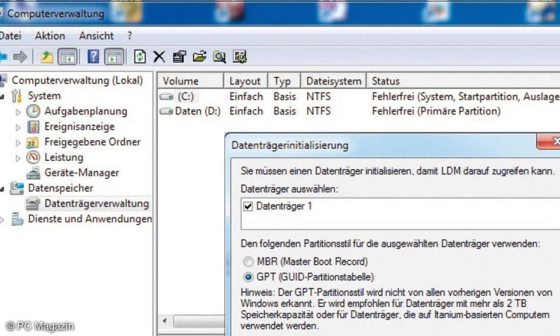Sort by the Status column header
Image resolution: width=560 pixels, height=336 pixels.
coord(463,81)
